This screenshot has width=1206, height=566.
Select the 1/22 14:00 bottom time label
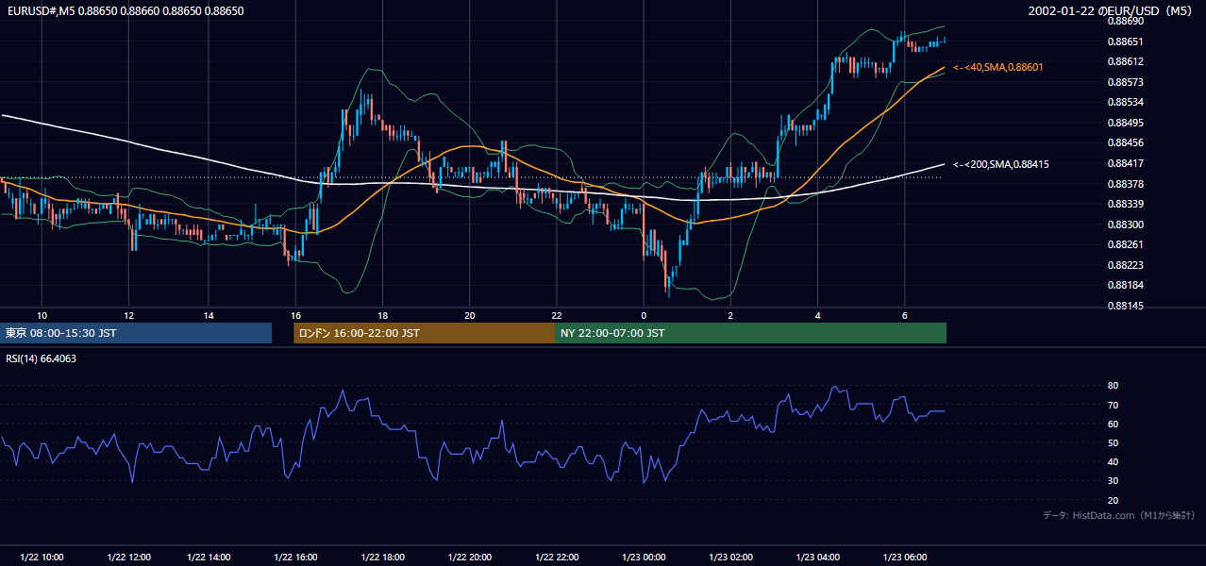(209, 557)
